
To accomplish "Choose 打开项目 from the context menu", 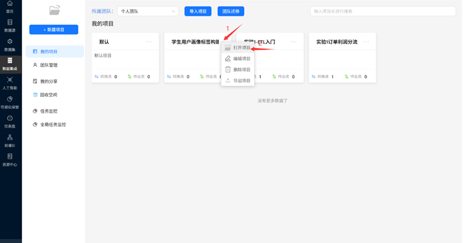I will (x=238, y=47).
